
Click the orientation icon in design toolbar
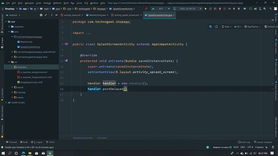[216, 27]
